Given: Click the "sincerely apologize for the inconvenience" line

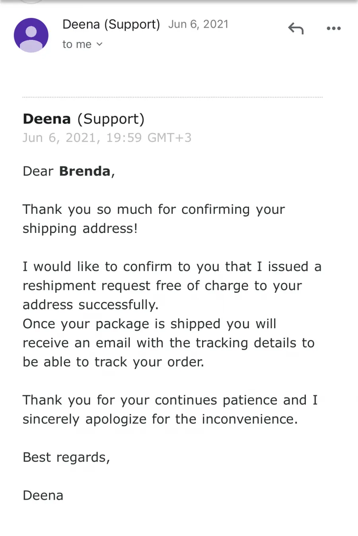Looking at the screenshot, I should click(160, 420).
